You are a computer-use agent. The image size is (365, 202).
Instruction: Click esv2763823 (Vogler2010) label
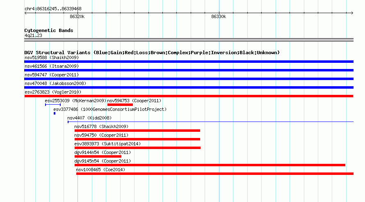tap(53, 92)
